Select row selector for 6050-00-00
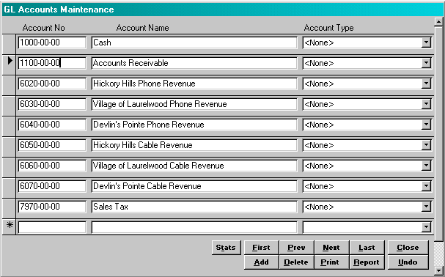 pyautogui.click(x=9, y=147)
